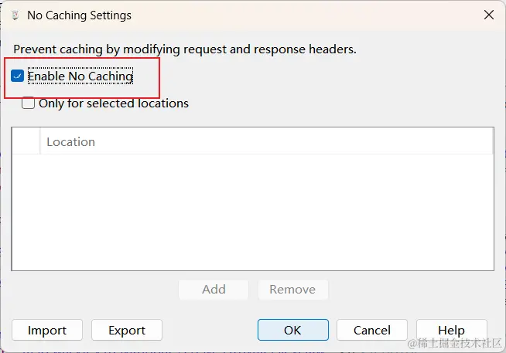Close the No Caching Settings dialog
The height and width of the screenshot is (353, 506).
point(488,15)
